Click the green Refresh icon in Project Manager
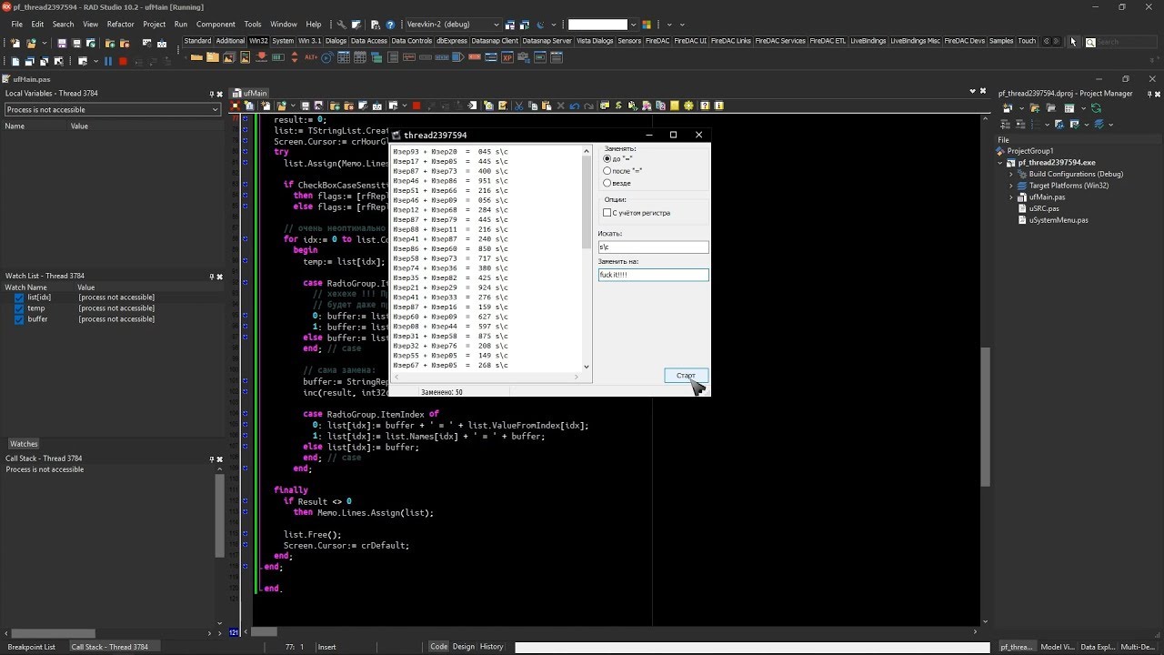The image size is (1164, 655). 1096,108
